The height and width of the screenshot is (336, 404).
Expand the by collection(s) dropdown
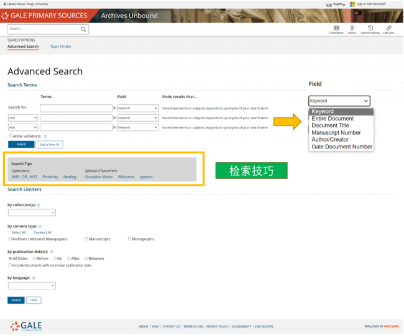coord(32,213)
